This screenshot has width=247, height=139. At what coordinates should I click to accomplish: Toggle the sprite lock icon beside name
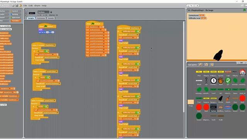click(x=51, y=12)
